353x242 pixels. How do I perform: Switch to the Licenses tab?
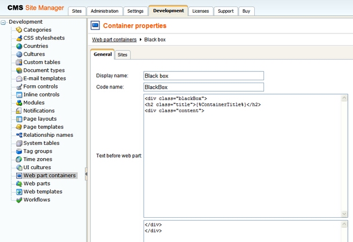point(200,11)
